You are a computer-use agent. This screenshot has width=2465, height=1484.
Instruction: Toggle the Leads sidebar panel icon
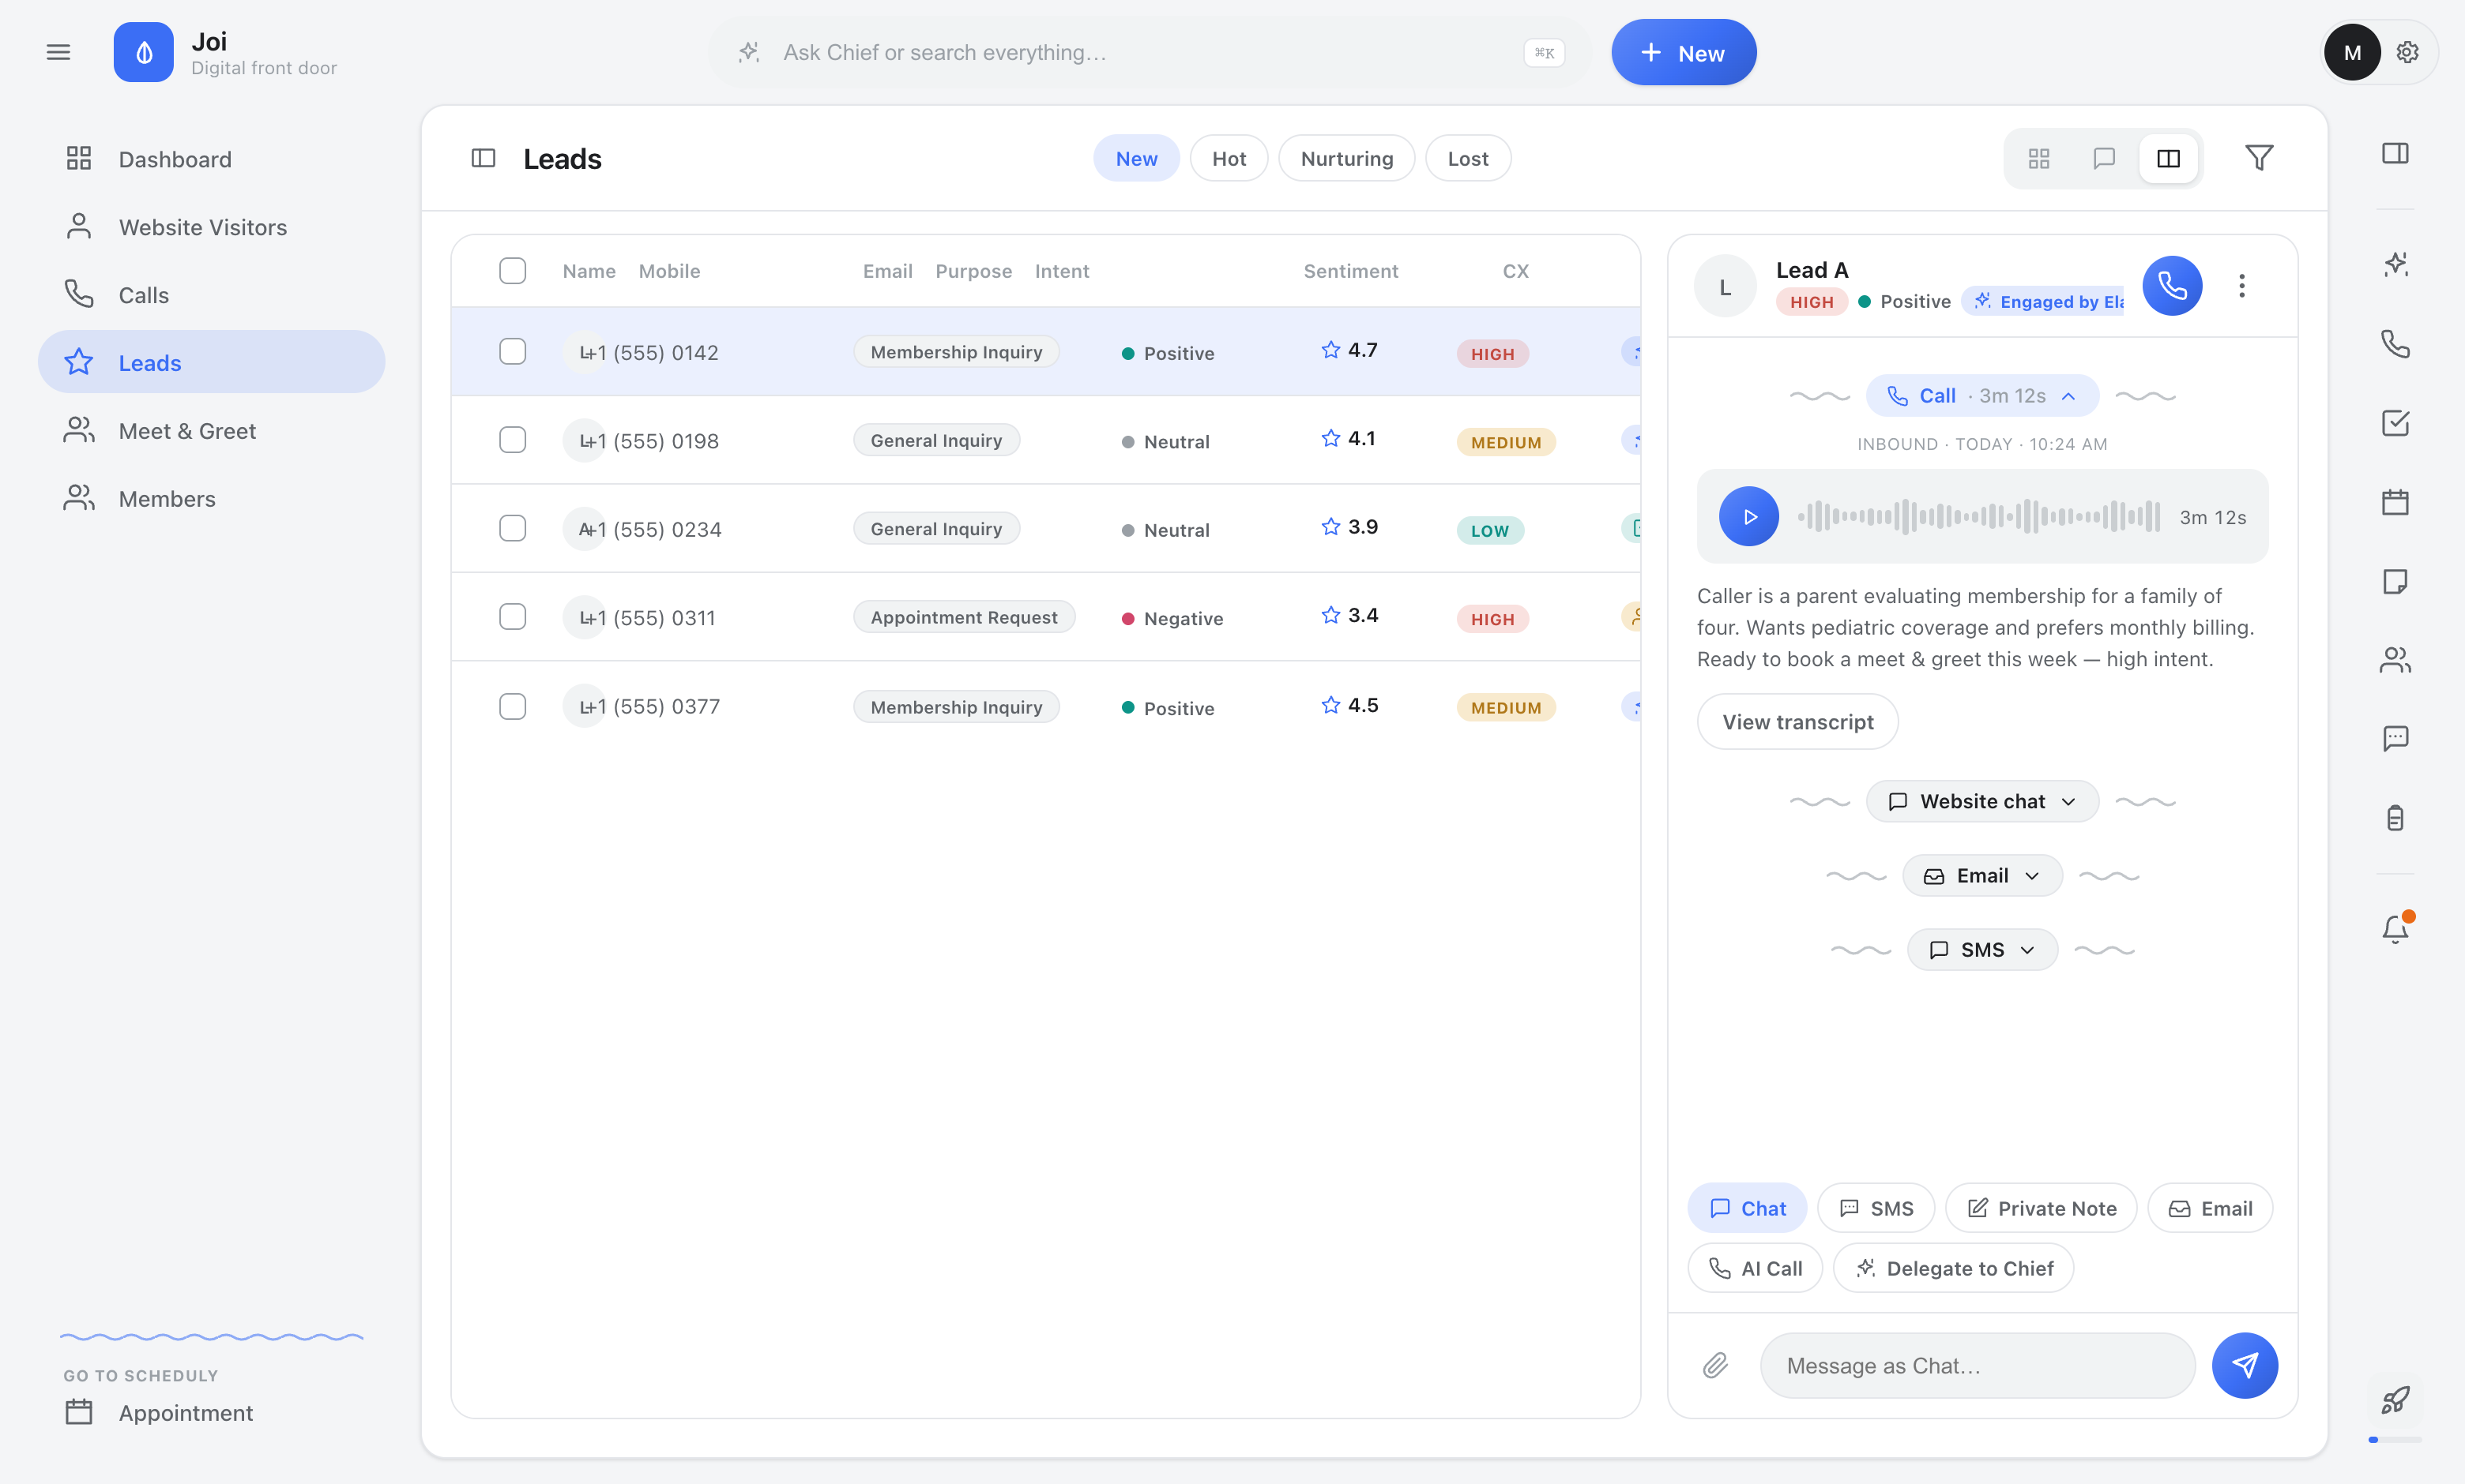484,158
